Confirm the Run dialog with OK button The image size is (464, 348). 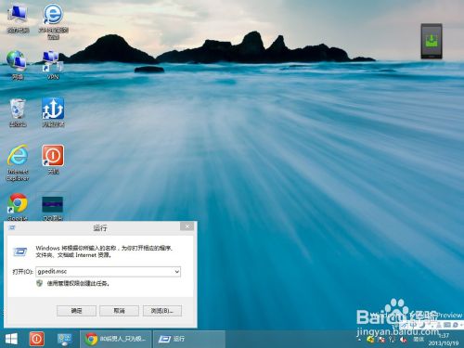tap(76, 311)
